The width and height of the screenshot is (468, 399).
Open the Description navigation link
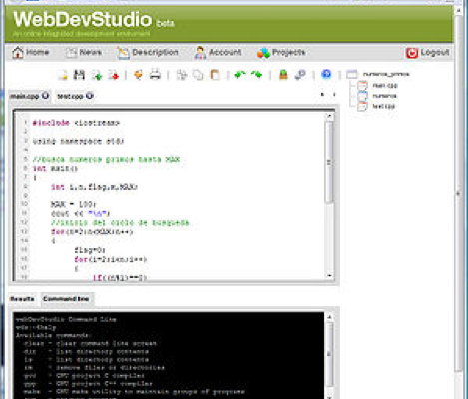[155, 52]
